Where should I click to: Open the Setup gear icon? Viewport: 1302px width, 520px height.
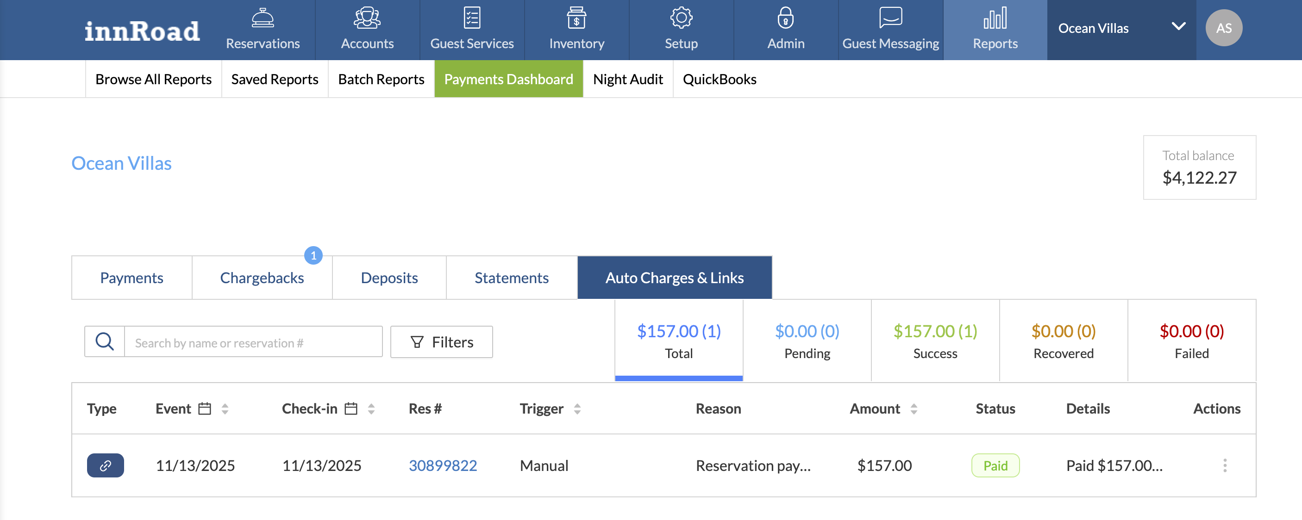681,18
